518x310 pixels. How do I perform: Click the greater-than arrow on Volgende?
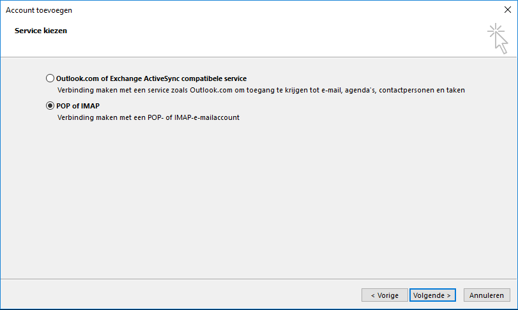(448, 295)
